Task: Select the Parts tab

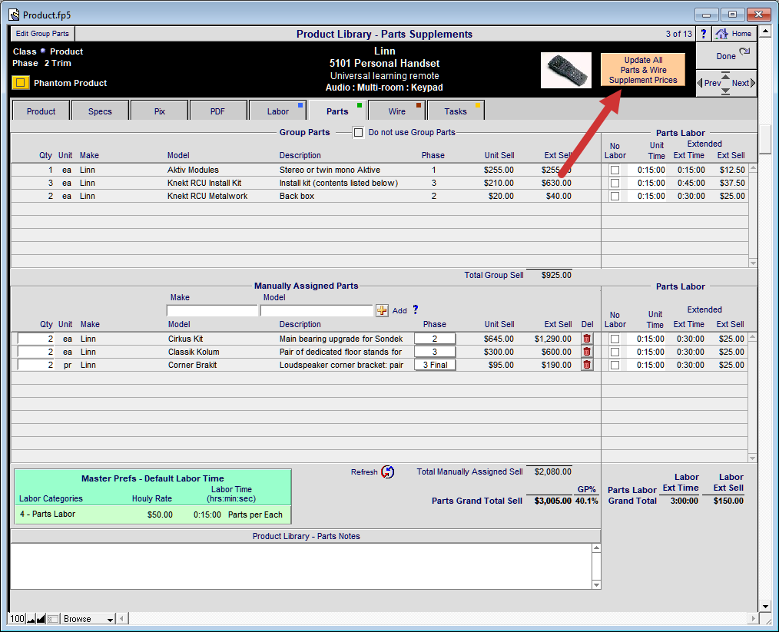Action: [337, 111]
